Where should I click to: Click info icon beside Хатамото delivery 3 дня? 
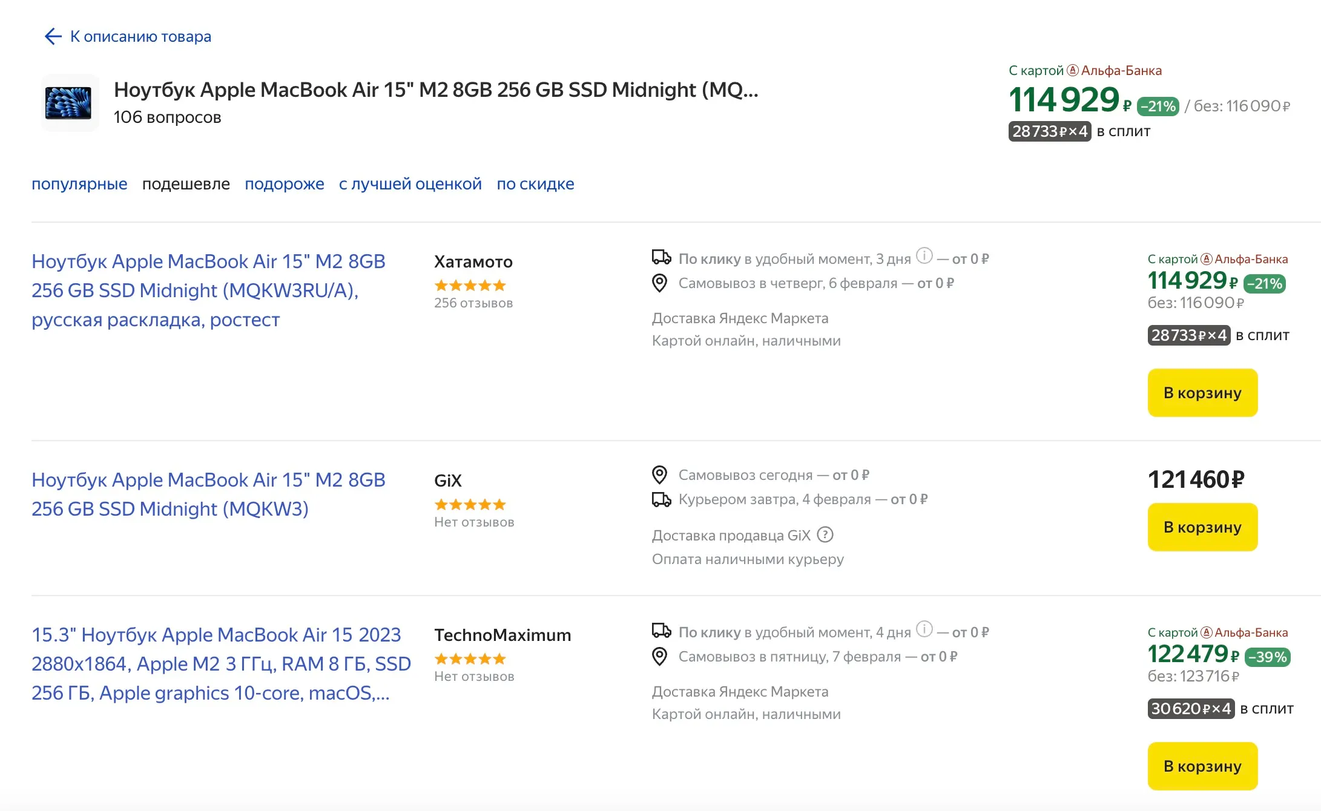[924, 256]
